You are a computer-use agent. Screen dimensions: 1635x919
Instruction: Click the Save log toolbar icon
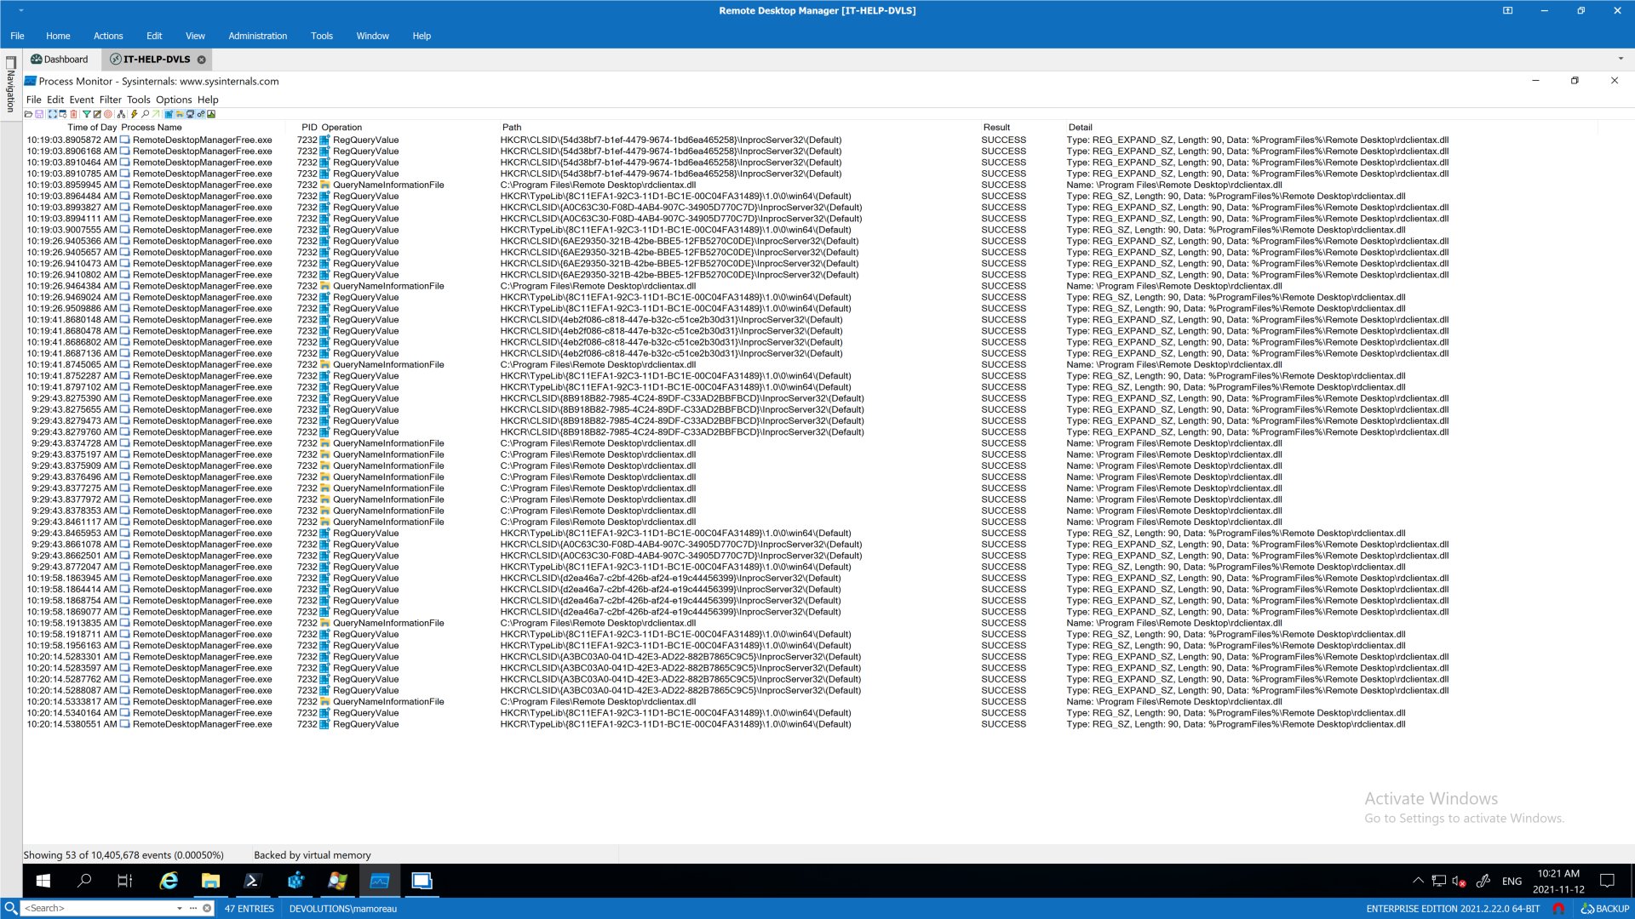(39, 114)
